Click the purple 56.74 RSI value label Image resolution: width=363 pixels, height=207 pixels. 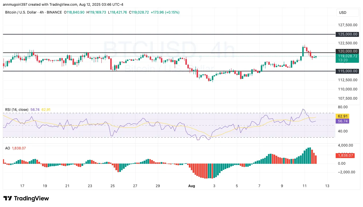coord(342,121)
